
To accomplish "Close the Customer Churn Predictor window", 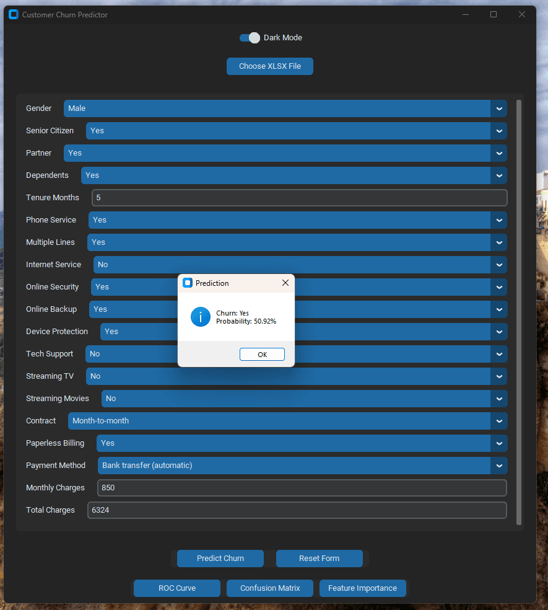I will click(522, 14).
